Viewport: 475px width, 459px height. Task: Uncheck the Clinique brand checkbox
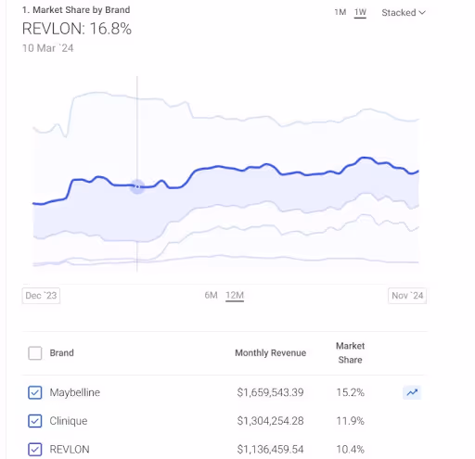pyautogui.click(x=35, y=421)
